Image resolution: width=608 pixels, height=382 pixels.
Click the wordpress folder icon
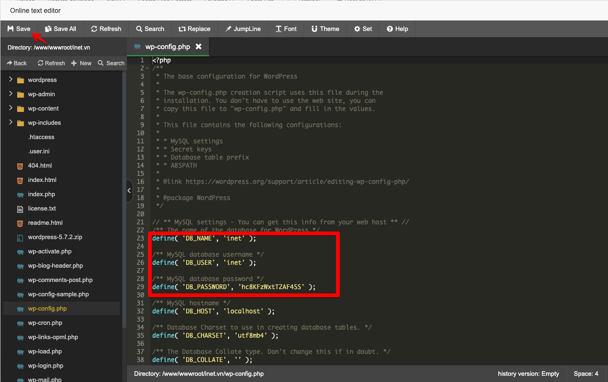(x=20, y=80)
